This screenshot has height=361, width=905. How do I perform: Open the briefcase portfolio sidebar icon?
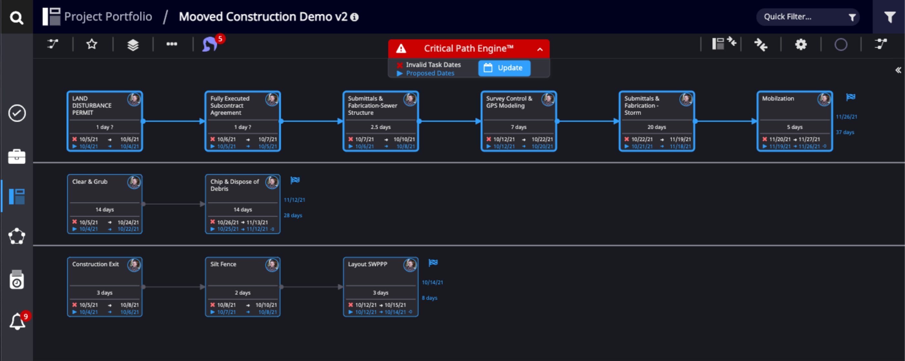pos(17,157)
